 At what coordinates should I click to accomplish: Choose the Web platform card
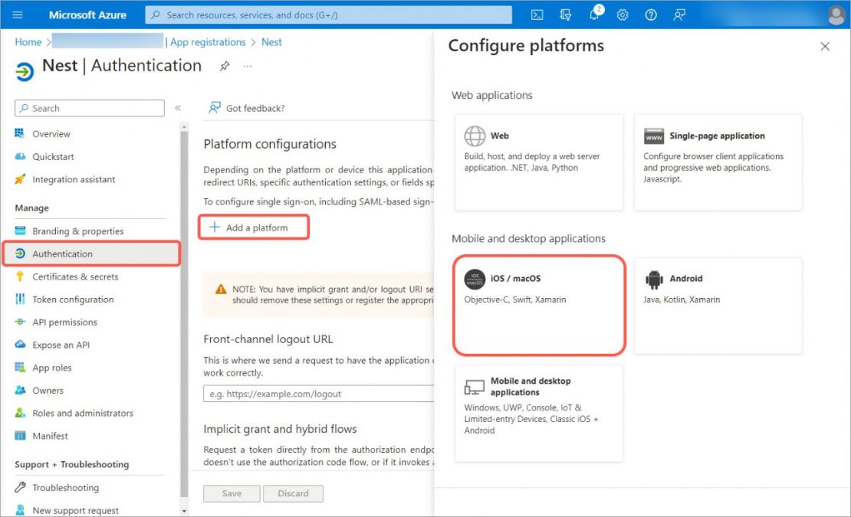pyautogui.click(x=539, y=162)
